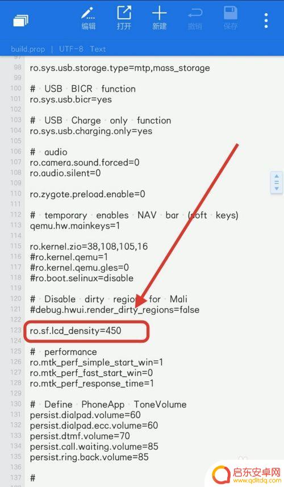This screenshot has width=284, height=487.
Task: Open the three-dot overflow menu
Action: 266,20
